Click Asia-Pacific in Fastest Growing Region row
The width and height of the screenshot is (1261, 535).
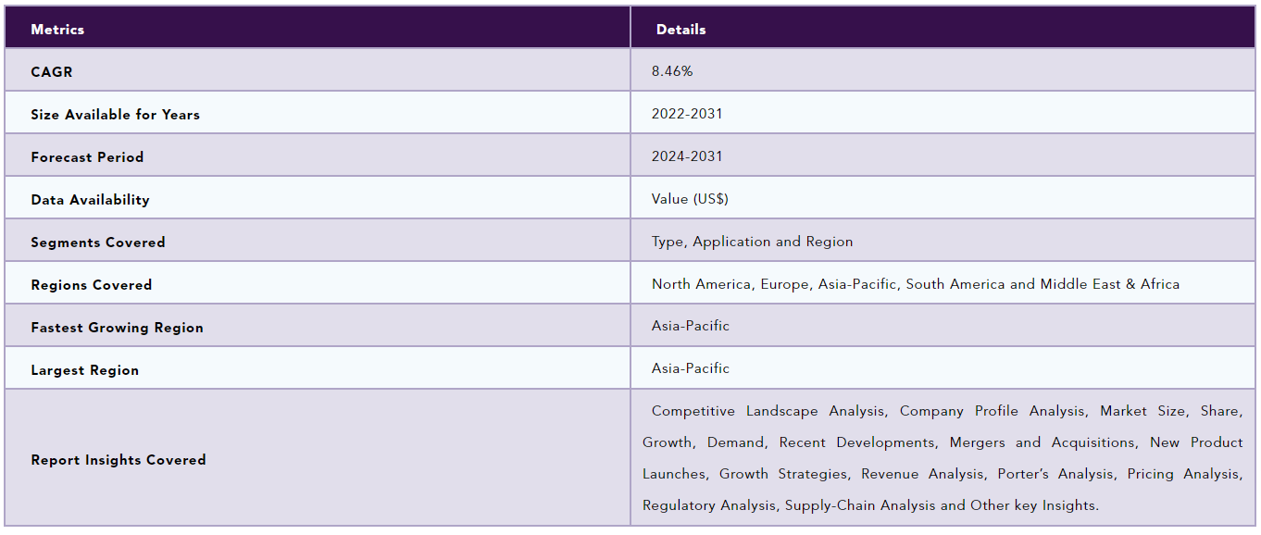691,326
